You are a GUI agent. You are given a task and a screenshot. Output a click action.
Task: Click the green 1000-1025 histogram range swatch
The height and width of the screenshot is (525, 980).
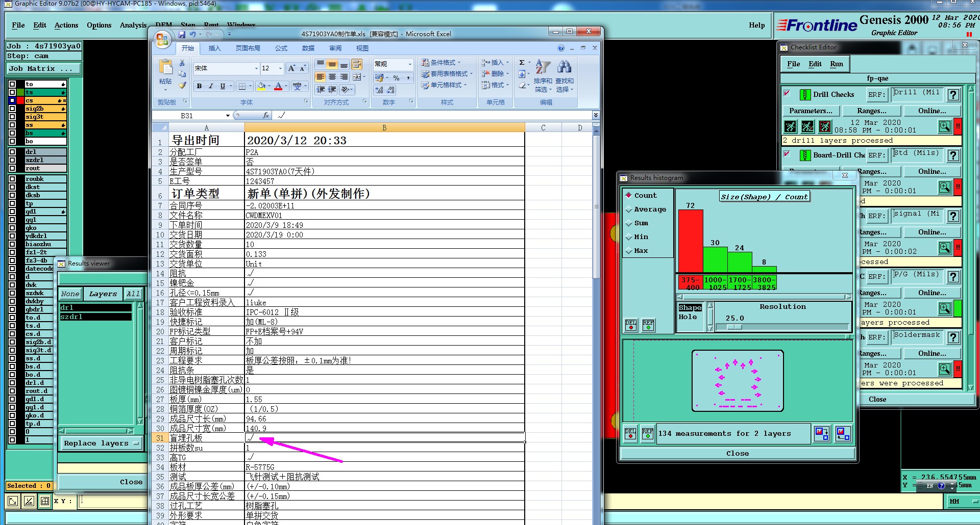click(716, 283)
